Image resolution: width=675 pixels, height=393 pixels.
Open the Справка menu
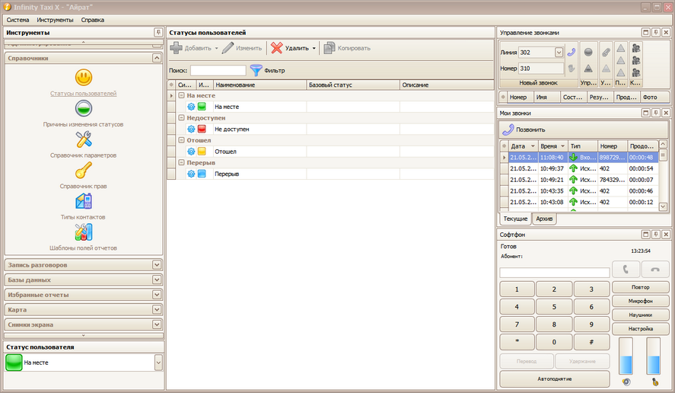(x=93, y=20)
